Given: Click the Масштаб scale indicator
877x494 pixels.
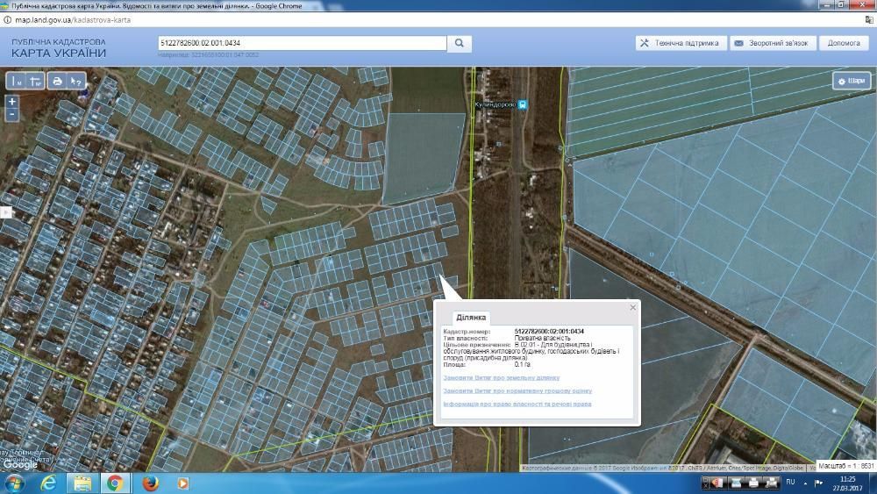Looking at the screenshot, I should [845, 465].
